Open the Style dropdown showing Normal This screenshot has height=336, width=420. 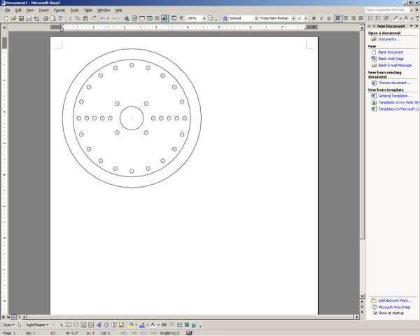pos(256,18)
